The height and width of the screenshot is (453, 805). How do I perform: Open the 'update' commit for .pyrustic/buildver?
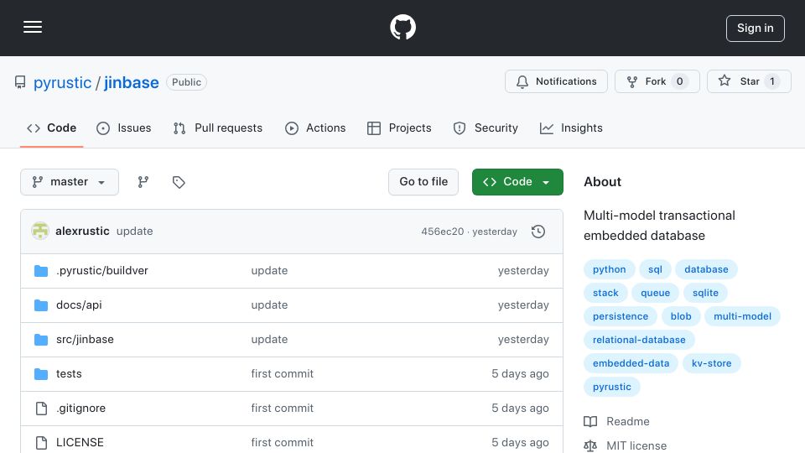tap(269, 271)
